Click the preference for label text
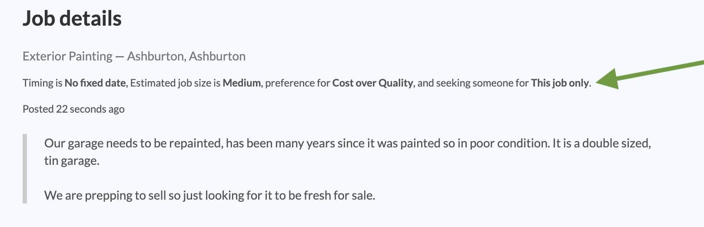 298,83
